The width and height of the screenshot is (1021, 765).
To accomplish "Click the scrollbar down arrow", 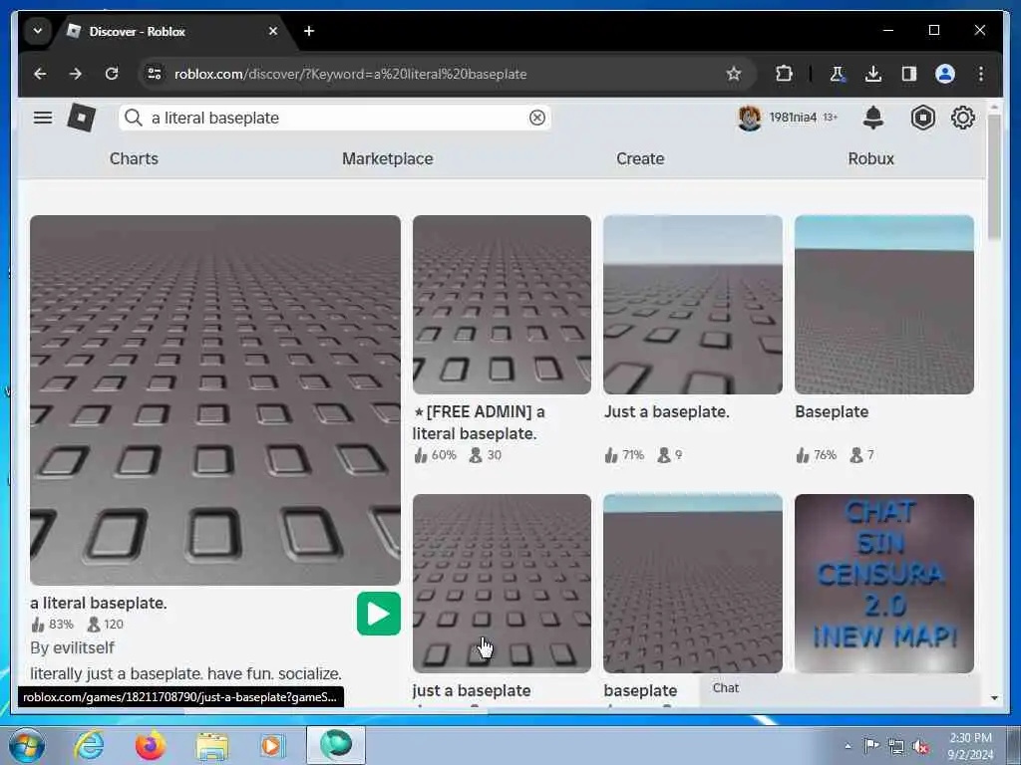I will click(994, 698).
